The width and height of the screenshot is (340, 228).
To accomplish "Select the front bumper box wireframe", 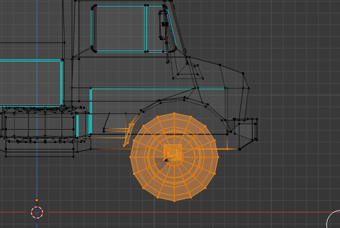I will click(246, 133).
